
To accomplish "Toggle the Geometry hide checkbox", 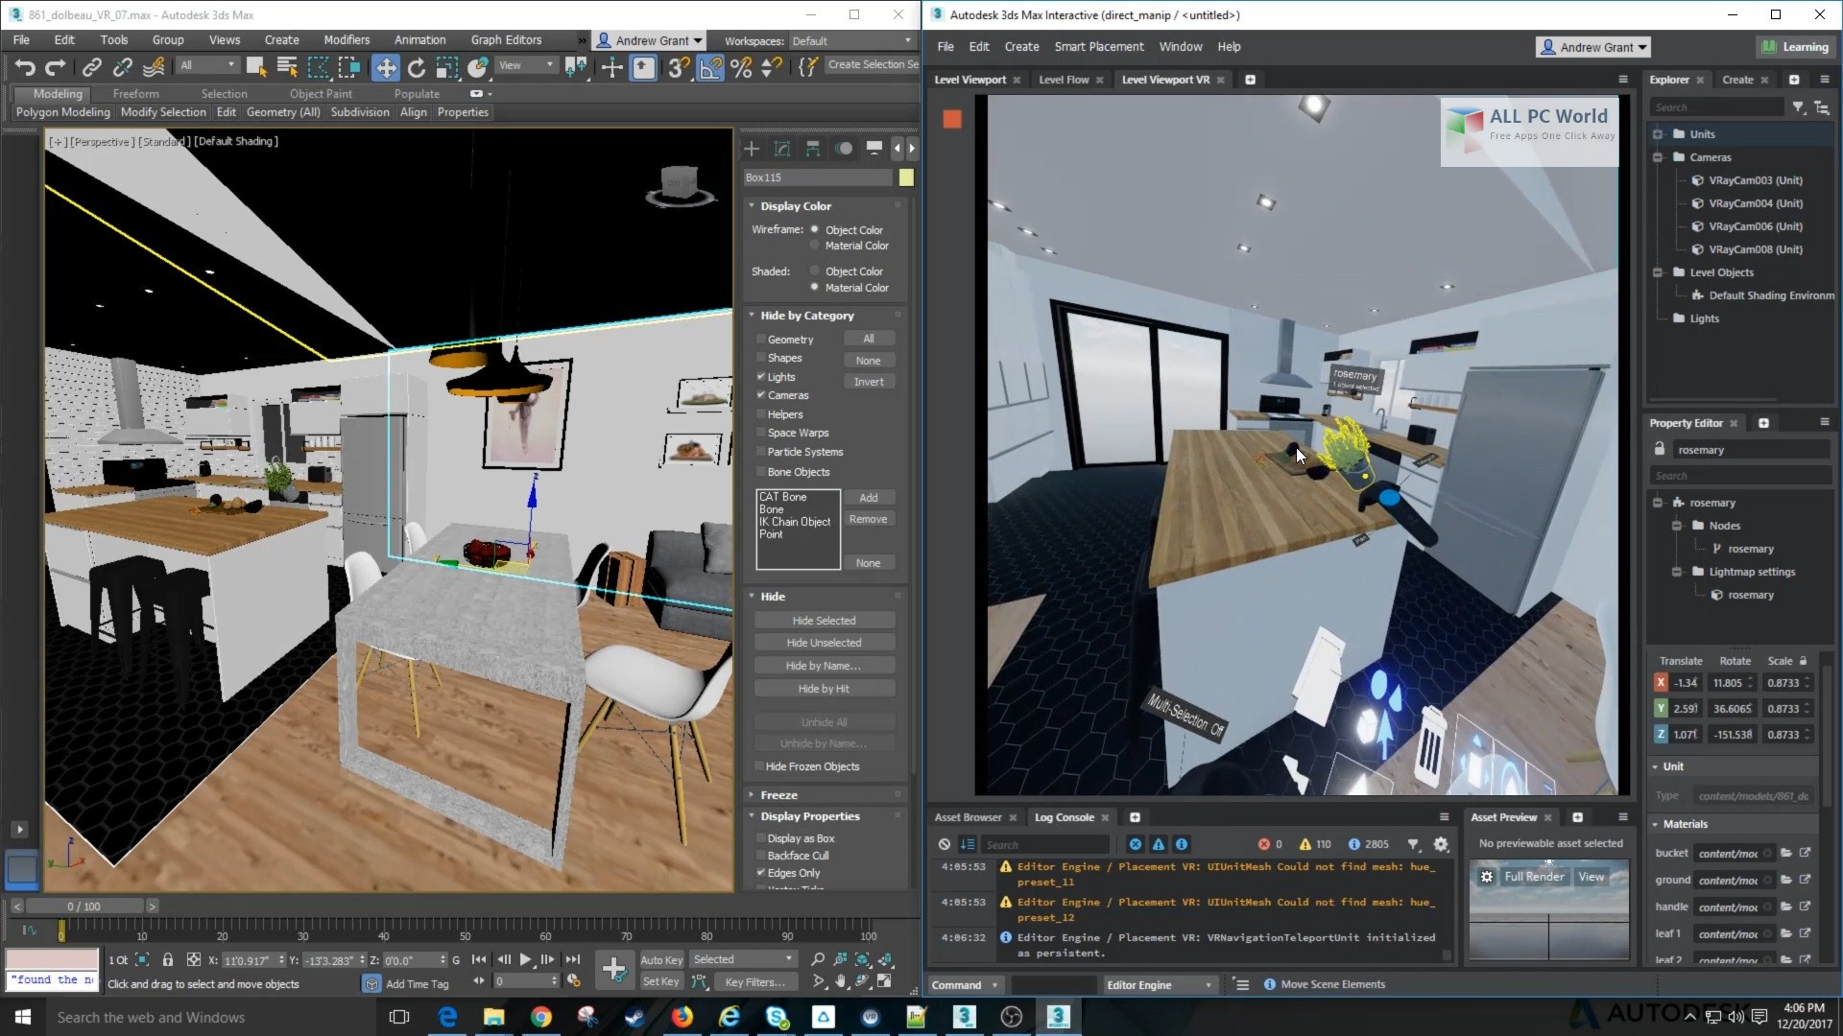I will (x=761, y=339).
